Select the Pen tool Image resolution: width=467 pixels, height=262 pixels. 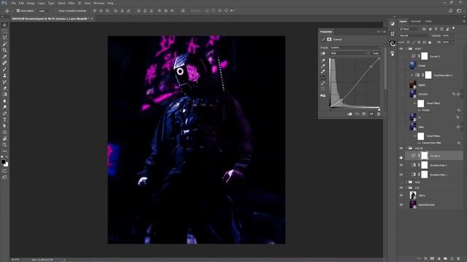[x=4, y=114]
